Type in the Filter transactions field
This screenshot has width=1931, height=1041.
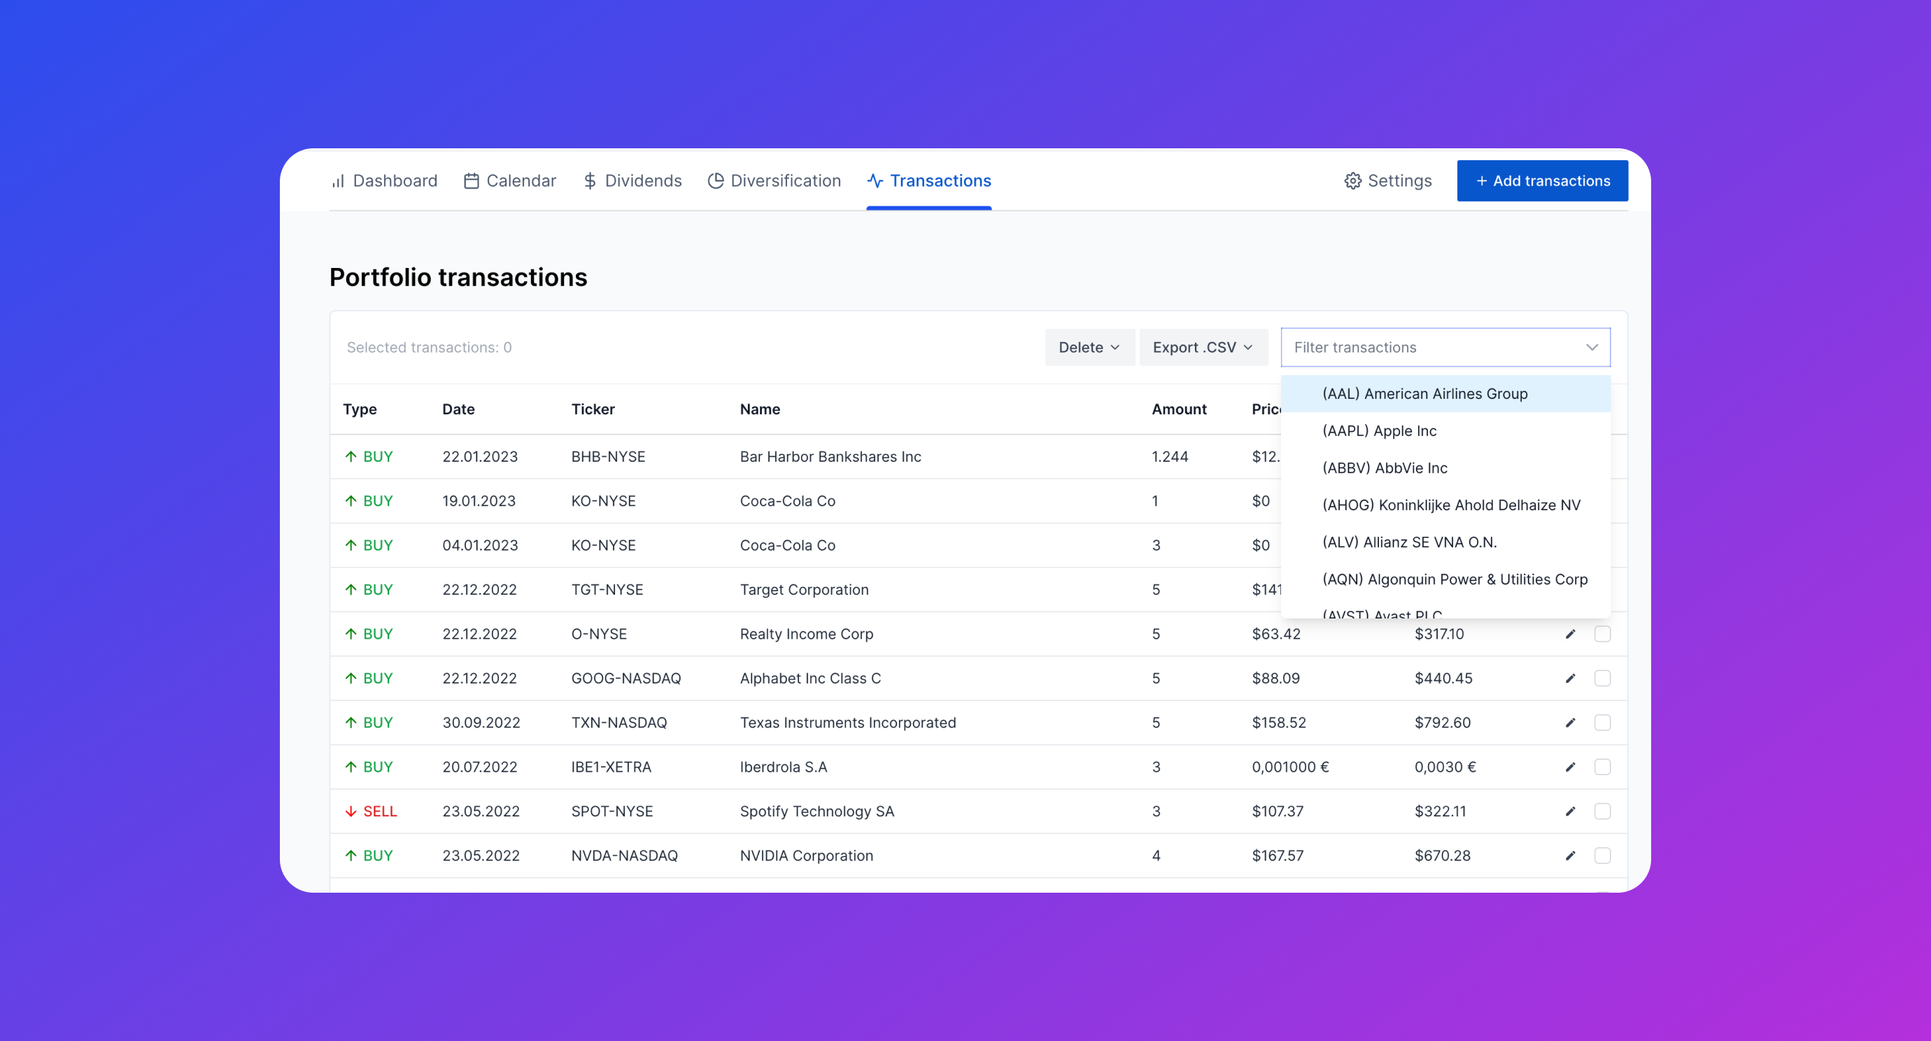[1424, 347]
